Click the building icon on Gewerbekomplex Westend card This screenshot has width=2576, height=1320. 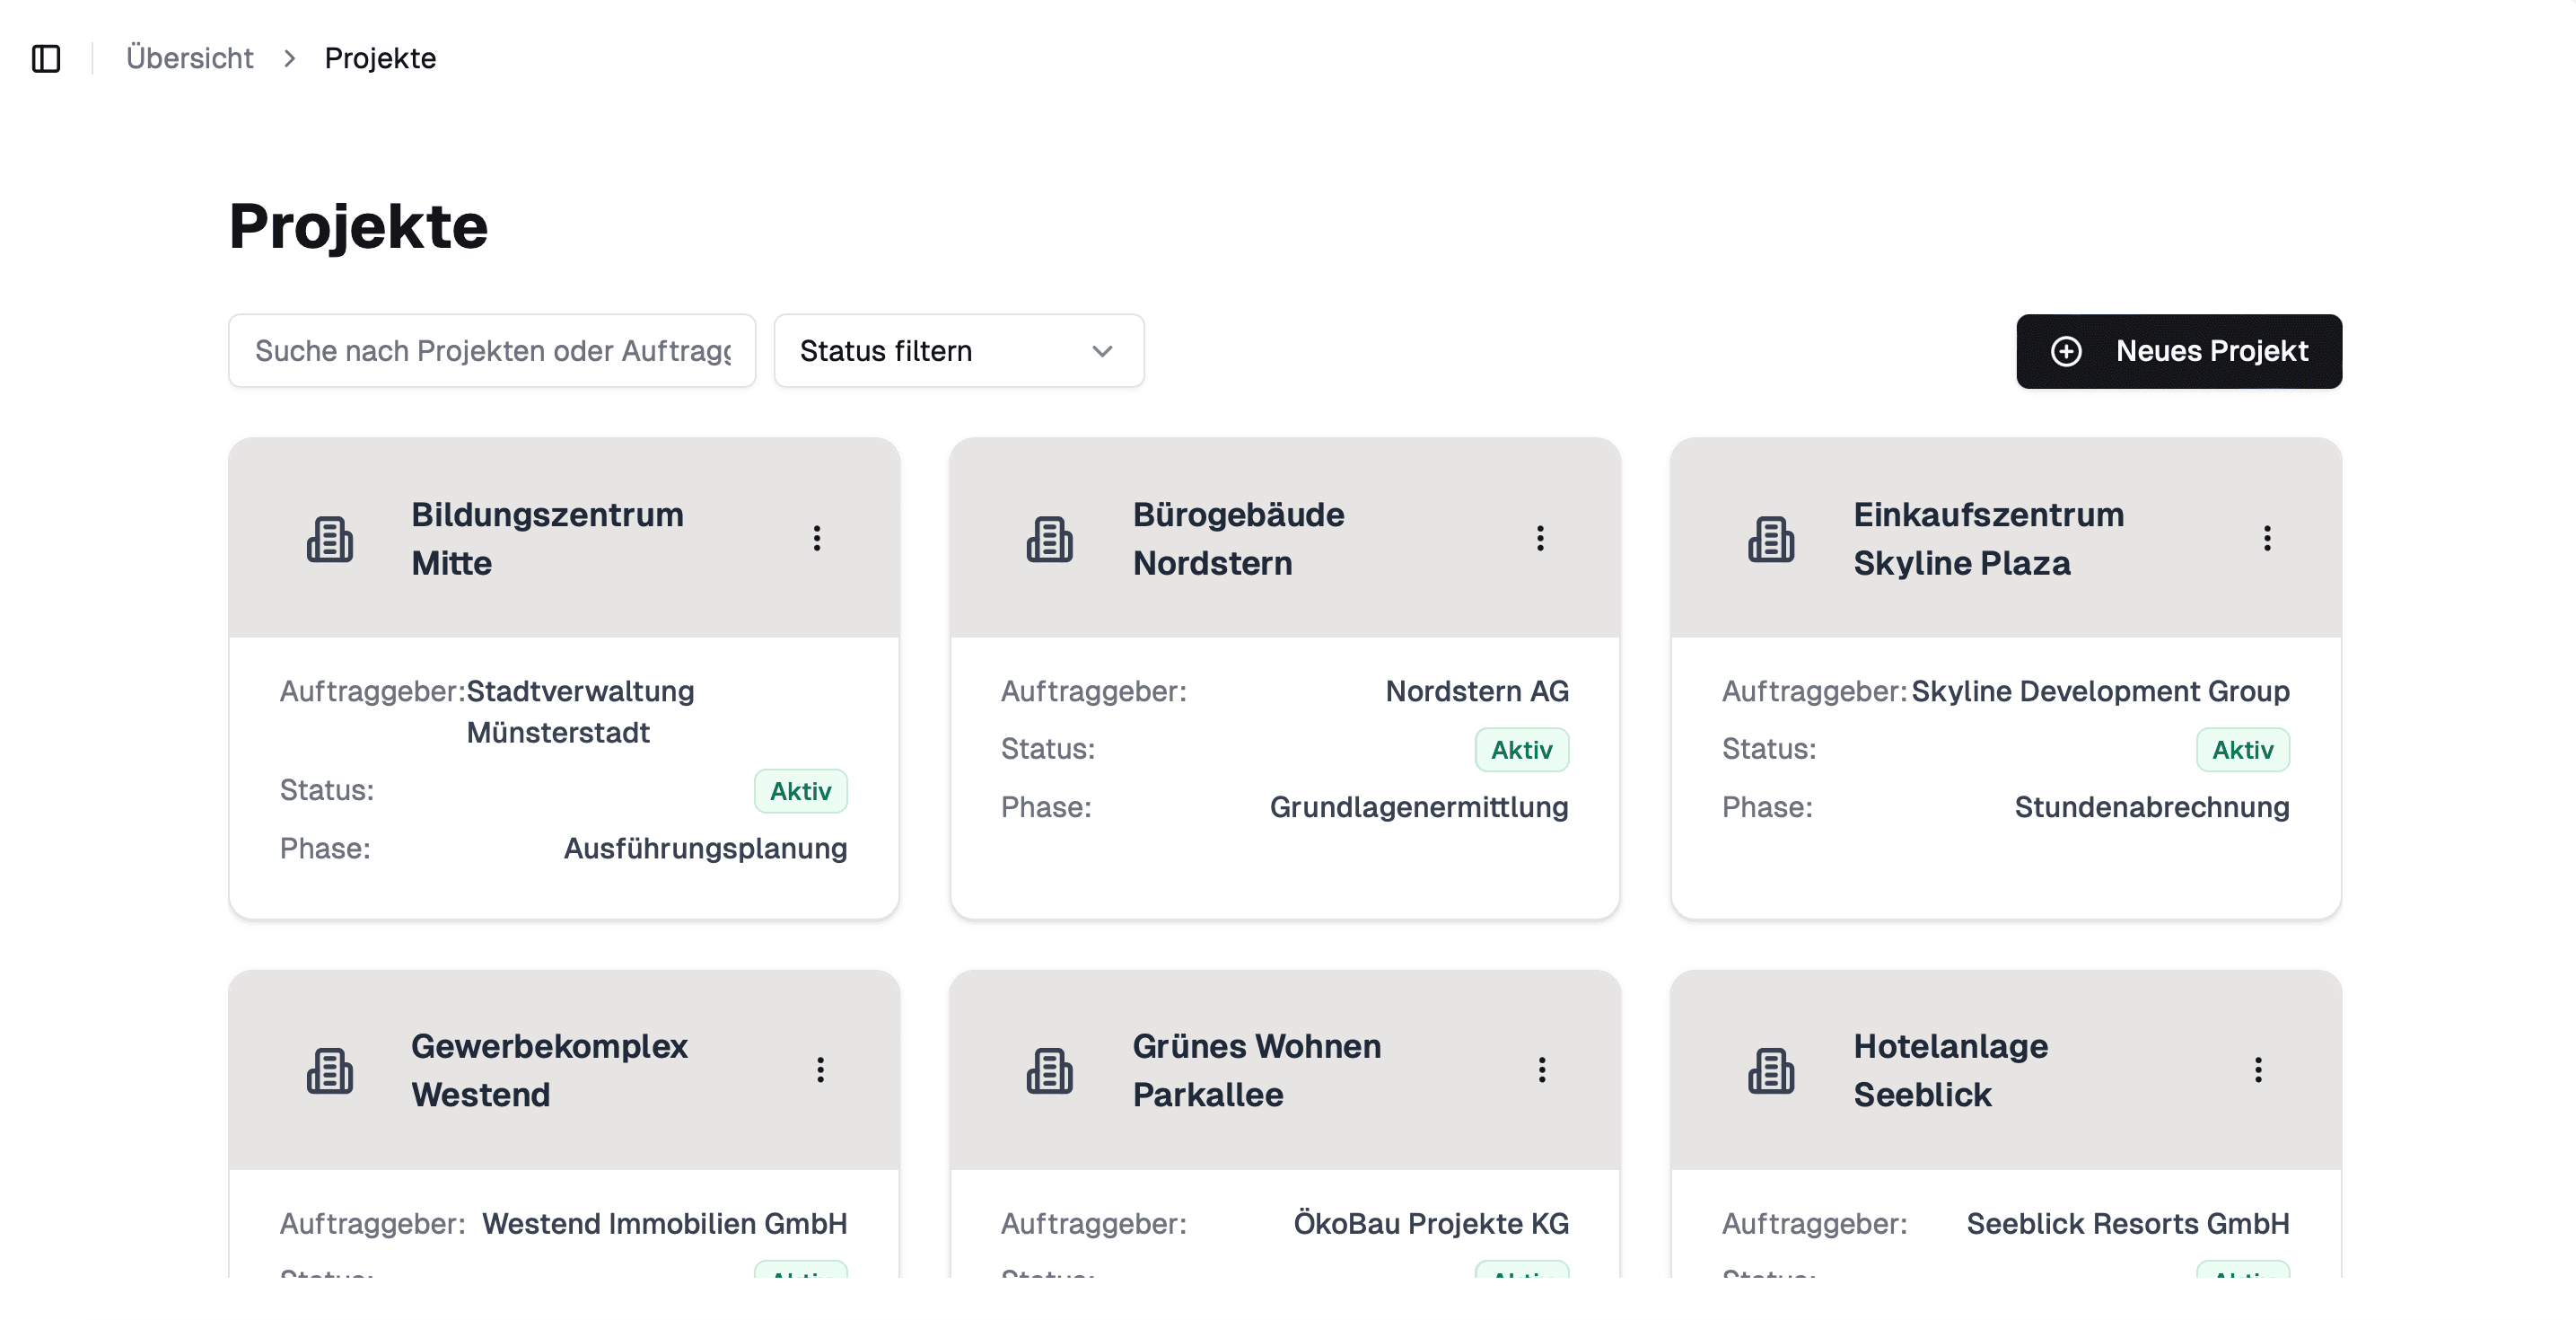click(x=330, y=1069)
